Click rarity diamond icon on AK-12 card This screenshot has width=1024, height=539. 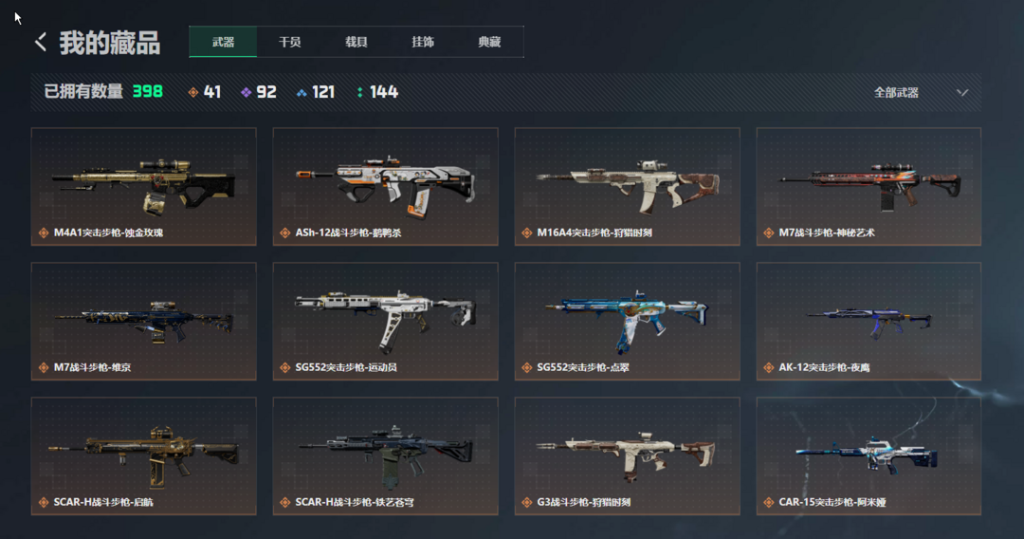(x=769, y=368)
